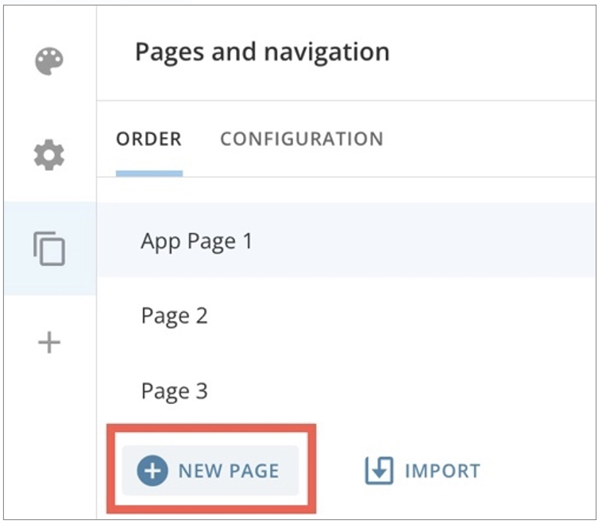Click the IMPORT button
The image size is (602, 524).
[x=423, y=471]
